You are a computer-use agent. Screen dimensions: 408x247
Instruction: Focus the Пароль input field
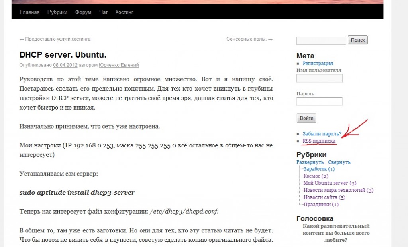point(319,101)
